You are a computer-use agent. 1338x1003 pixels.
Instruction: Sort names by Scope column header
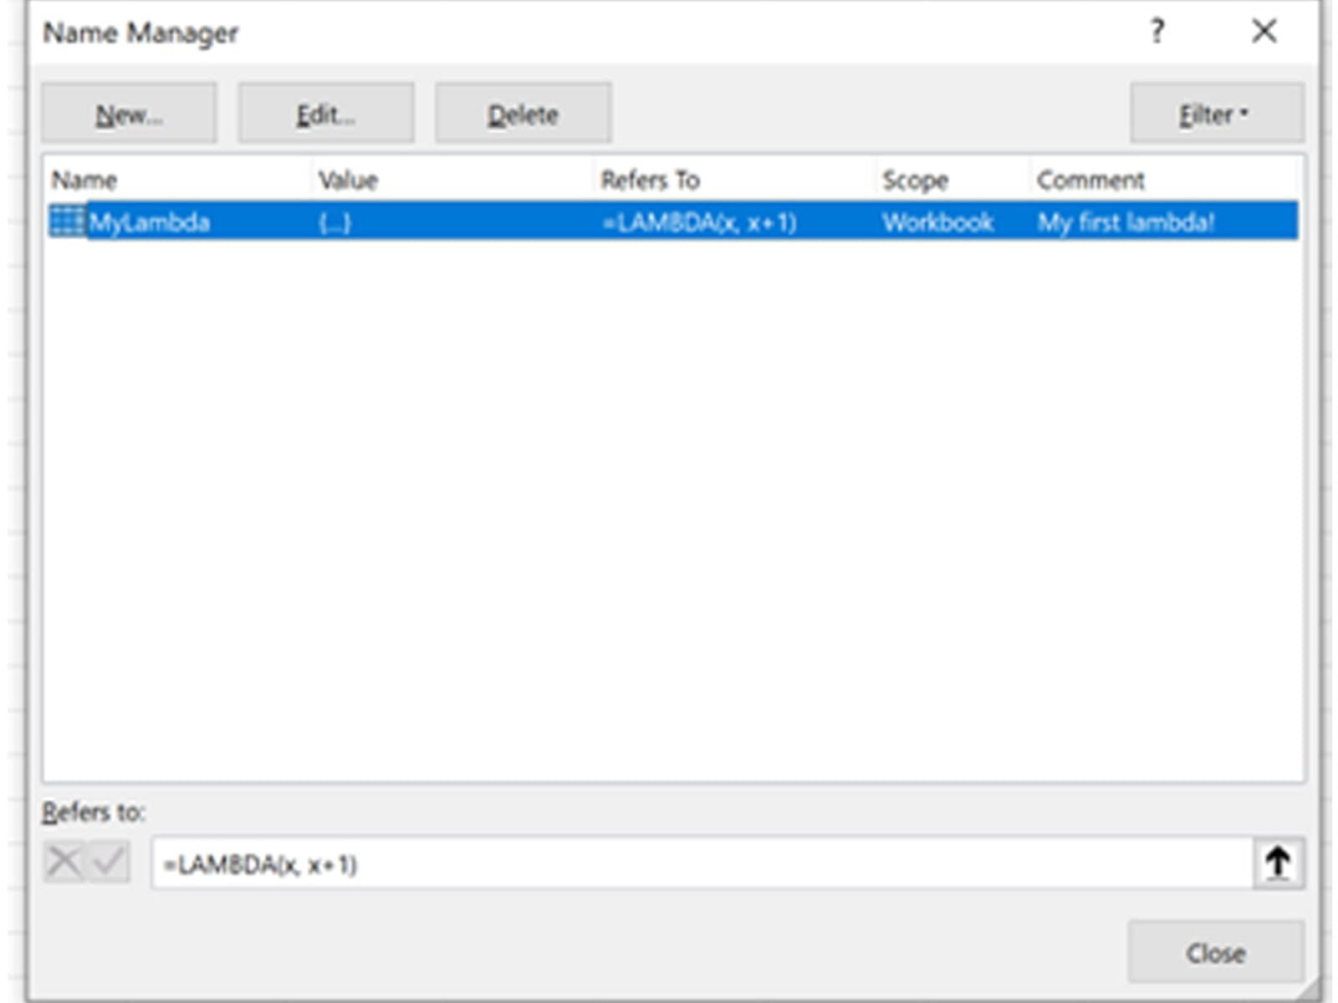point(915,180)
